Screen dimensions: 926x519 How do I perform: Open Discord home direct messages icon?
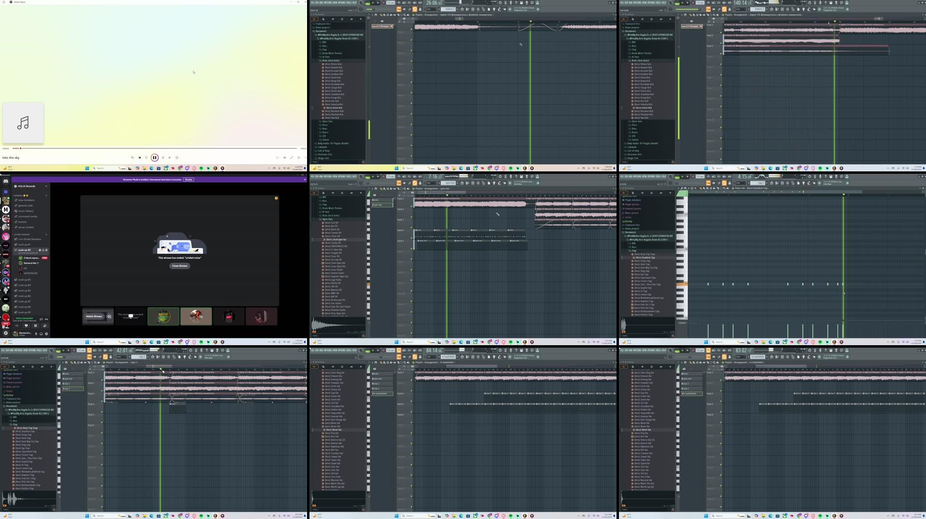click(x=6, y=182)
